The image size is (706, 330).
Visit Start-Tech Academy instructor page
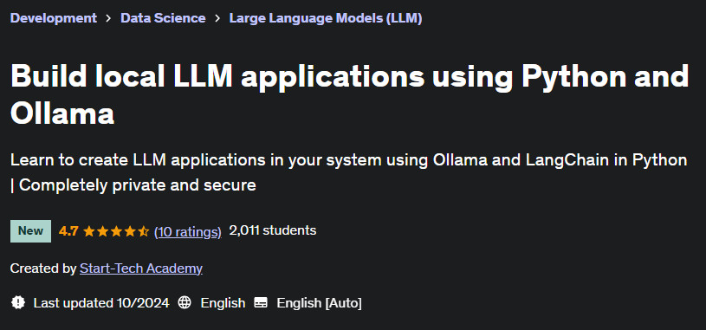[141, 269]
